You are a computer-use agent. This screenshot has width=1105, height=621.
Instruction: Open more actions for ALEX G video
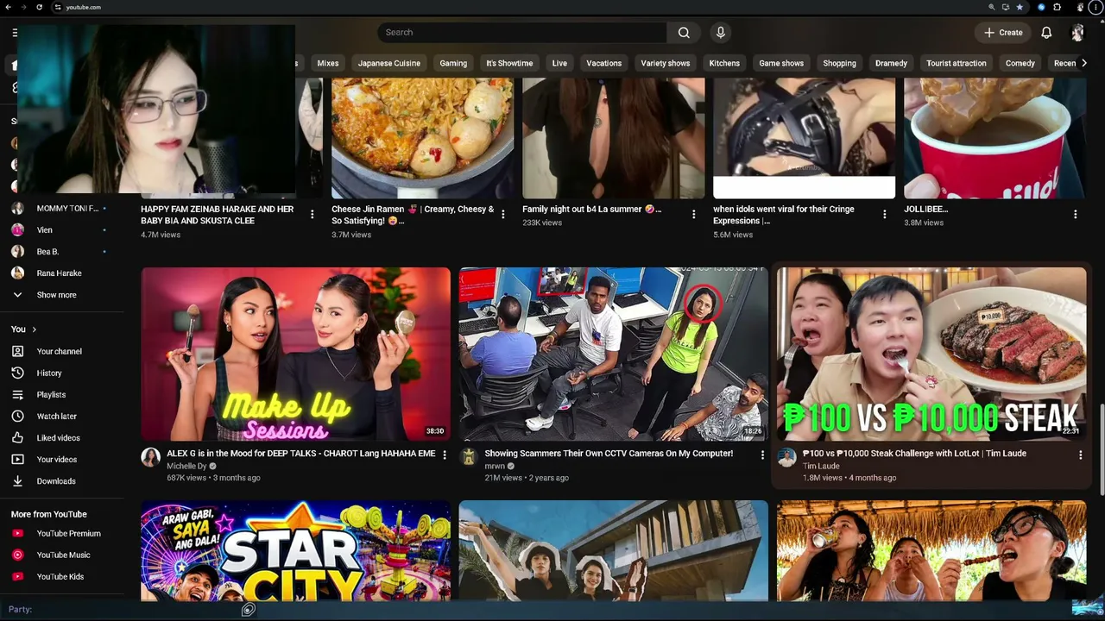click(445, 455)
